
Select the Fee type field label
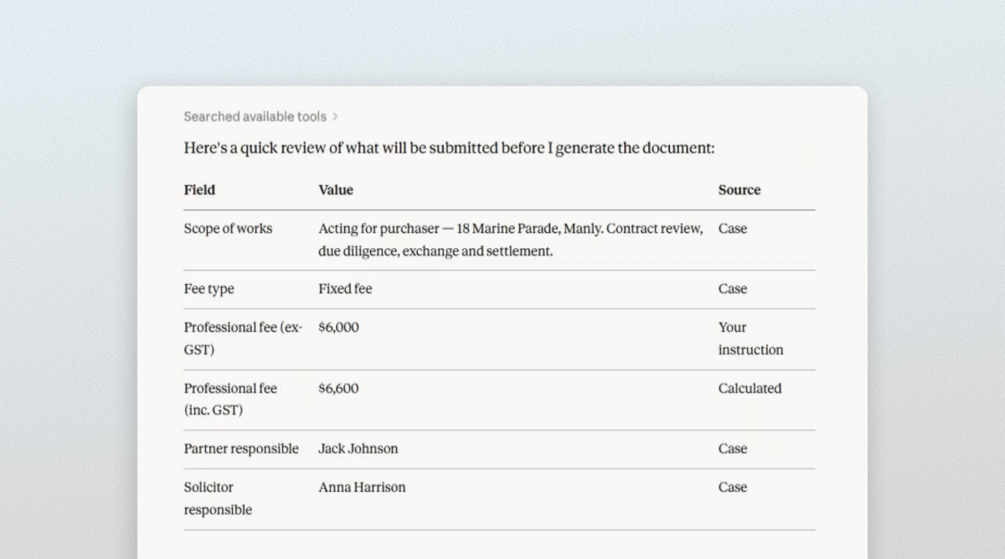(x=209, y=289)
